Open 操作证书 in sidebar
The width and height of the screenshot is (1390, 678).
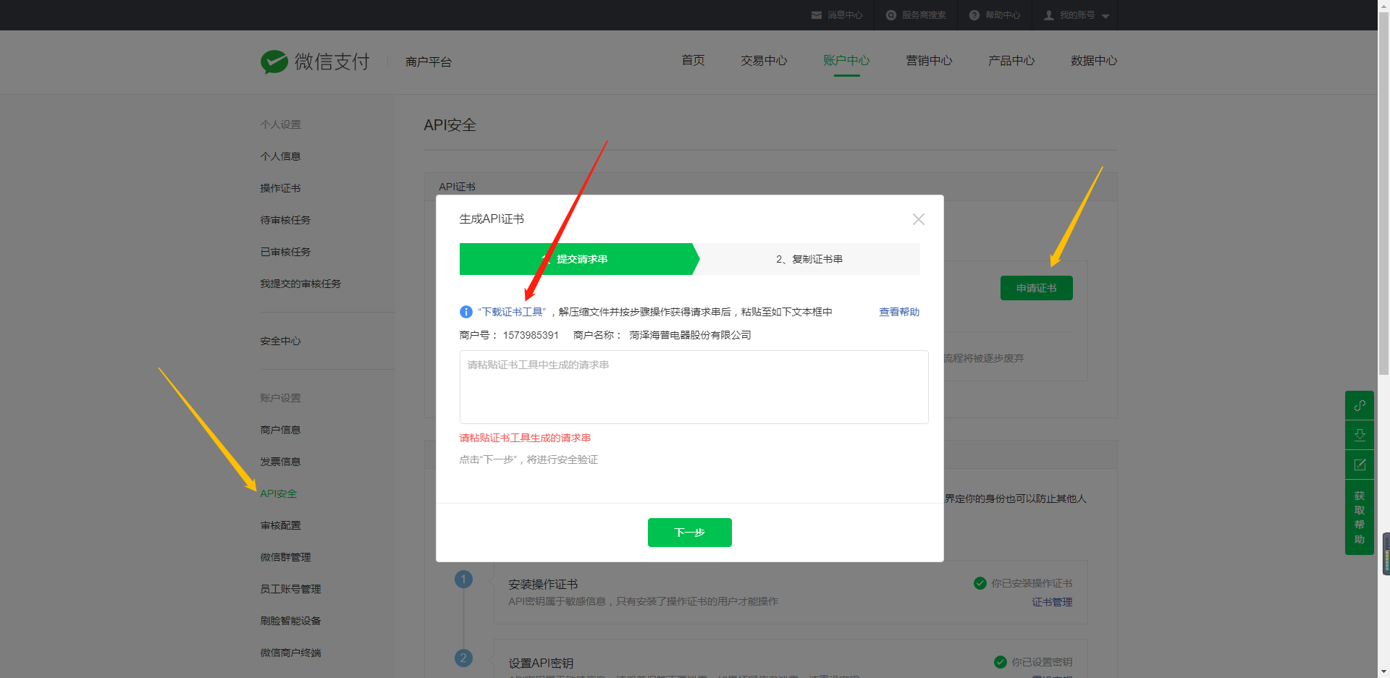tap(280, 188)
